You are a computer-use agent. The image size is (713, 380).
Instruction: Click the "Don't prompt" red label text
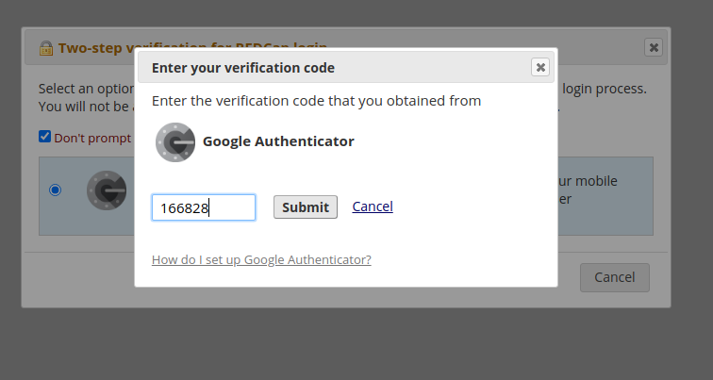click(92, 138)
